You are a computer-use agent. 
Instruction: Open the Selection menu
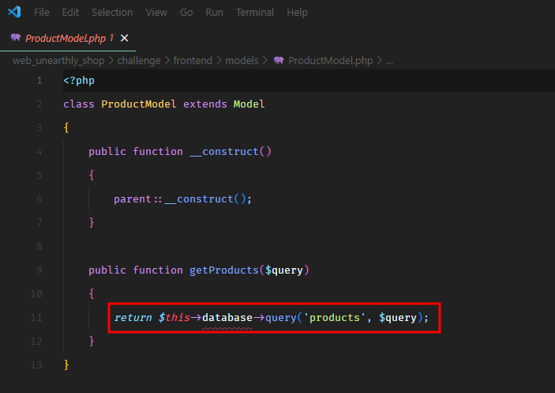(x=112, y=13)
